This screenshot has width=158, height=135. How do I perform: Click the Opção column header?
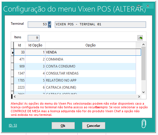[x=91, y=45]
